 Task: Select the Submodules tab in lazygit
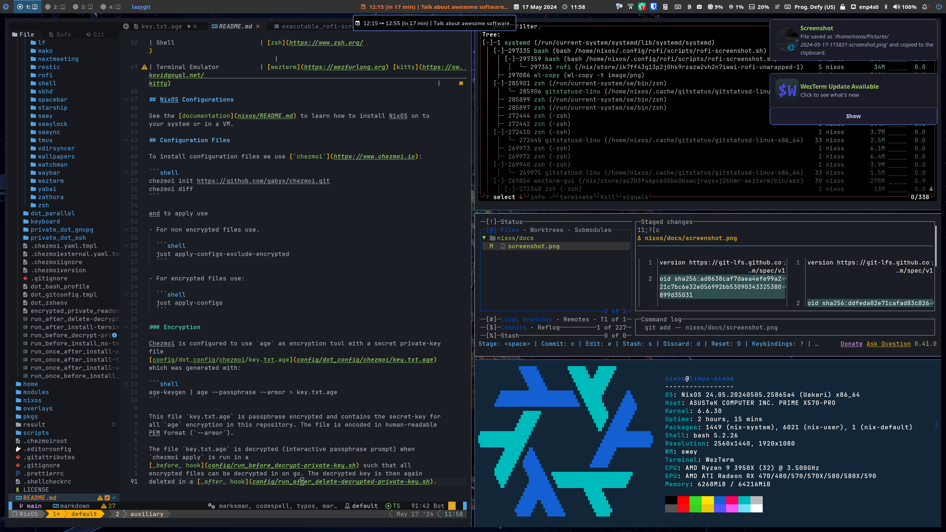point(593,230)
